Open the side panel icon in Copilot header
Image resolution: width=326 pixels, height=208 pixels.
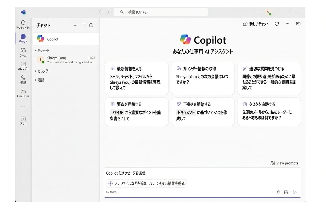(298, 24)
